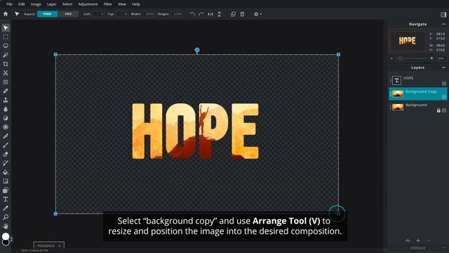The height and width of the screenshot is (253, 449).
Task: Select the Liquify tool
Action: [6, 82]
